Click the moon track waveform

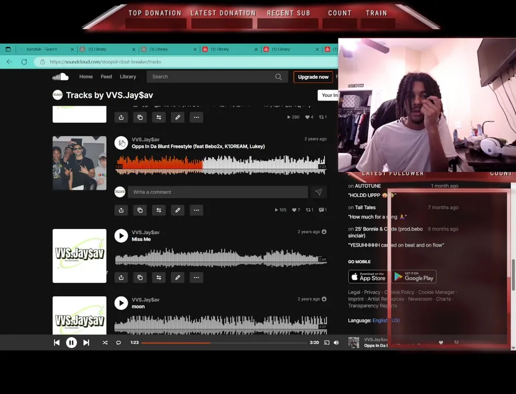(x=221, y=325)
